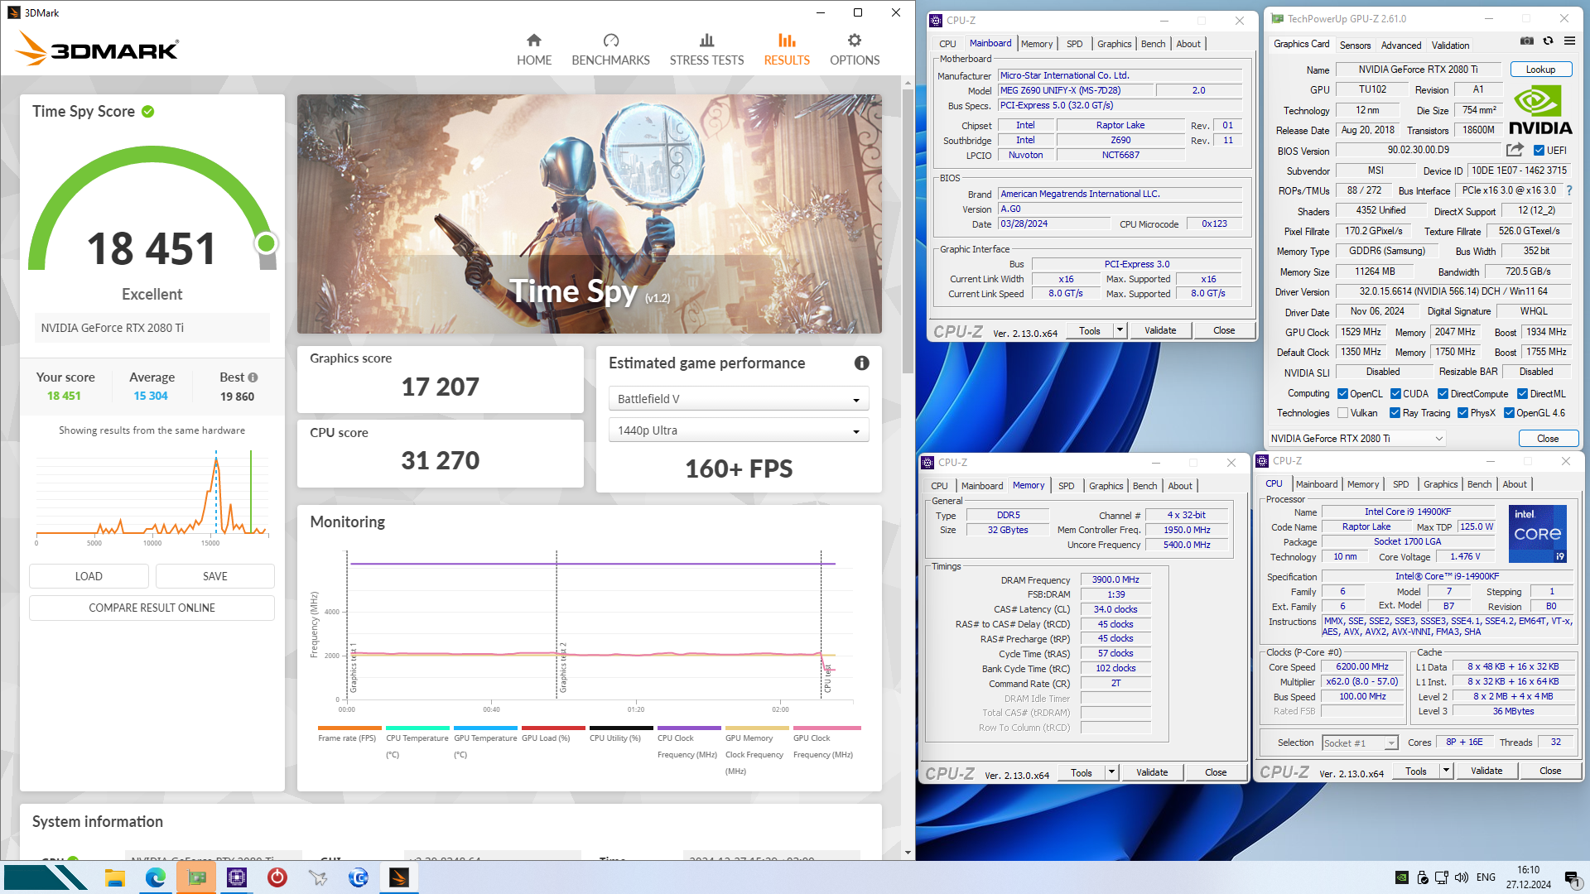This screenshot has width=1590, height=894.
Task: Click the Estimated game performance info icon
Action: coord(862,363)
